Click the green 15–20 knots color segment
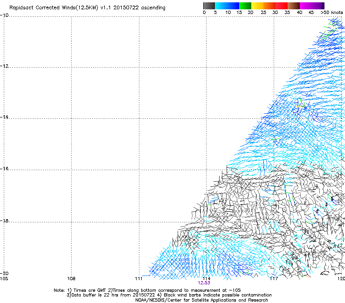The height and width of the screenshot is (303, 345). pyautogui.click(x=245, y=6)
